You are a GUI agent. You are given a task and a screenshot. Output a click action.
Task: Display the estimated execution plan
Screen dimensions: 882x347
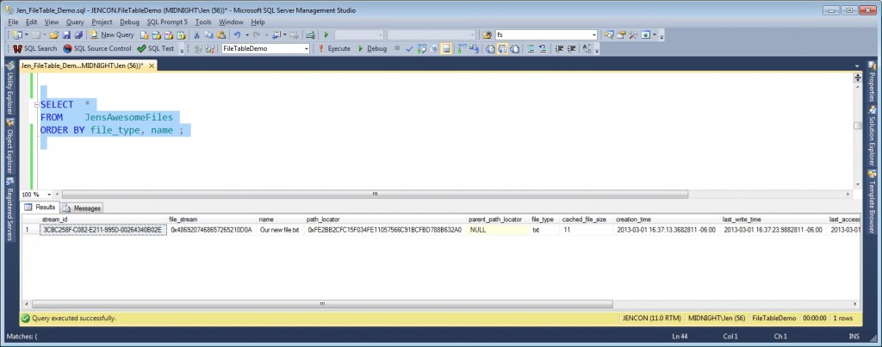[422, 49]
